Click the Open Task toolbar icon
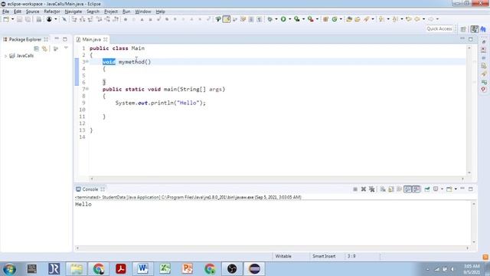 click(358, 19)
